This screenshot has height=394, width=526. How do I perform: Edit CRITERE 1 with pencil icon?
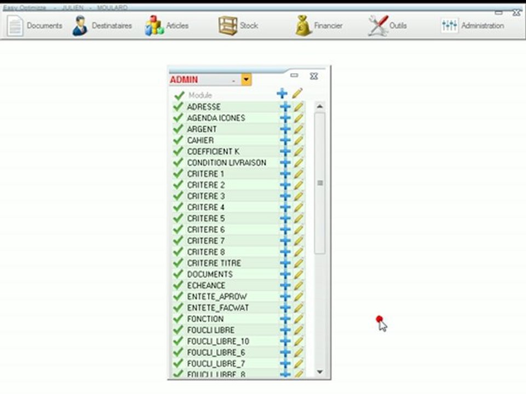click(298, 174)
